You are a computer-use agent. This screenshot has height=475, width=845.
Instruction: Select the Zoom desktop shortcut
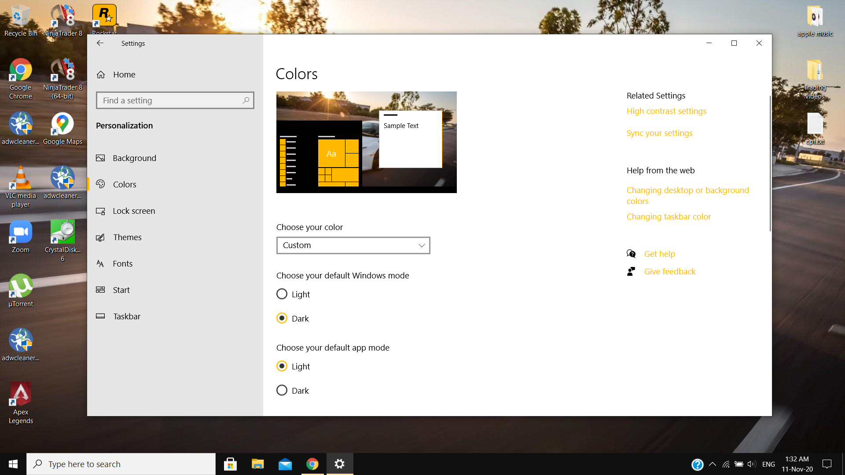pos(20,237)
